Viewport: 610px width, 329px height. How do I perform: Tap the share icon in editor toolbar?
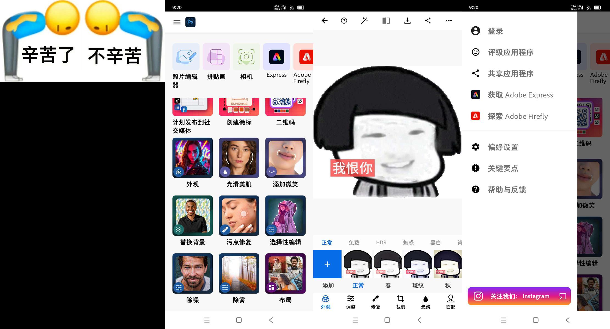tap(428, 21)
